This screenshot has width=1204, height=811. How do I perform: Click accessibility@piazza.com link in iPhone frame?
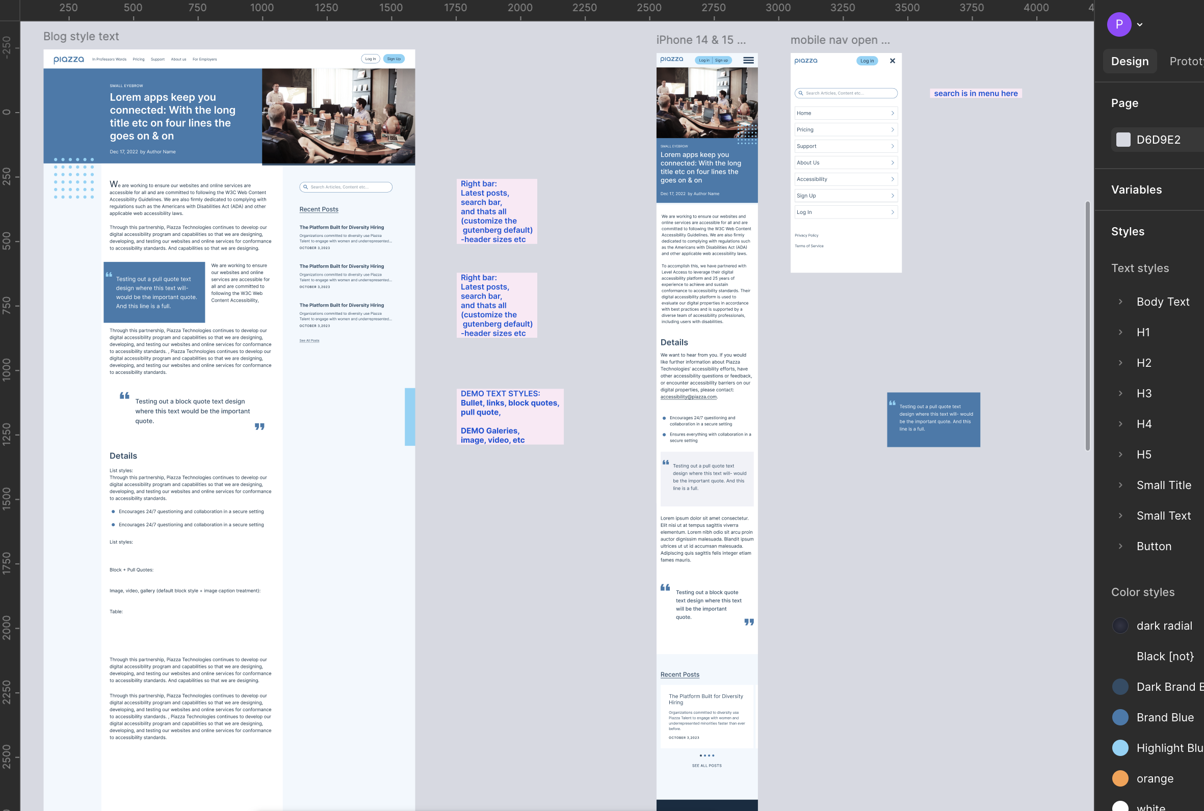pyautogui.click(x=689, y=397)
